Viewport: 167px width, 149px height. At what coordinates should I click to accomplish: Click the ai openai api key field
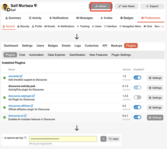coord(63,139)
